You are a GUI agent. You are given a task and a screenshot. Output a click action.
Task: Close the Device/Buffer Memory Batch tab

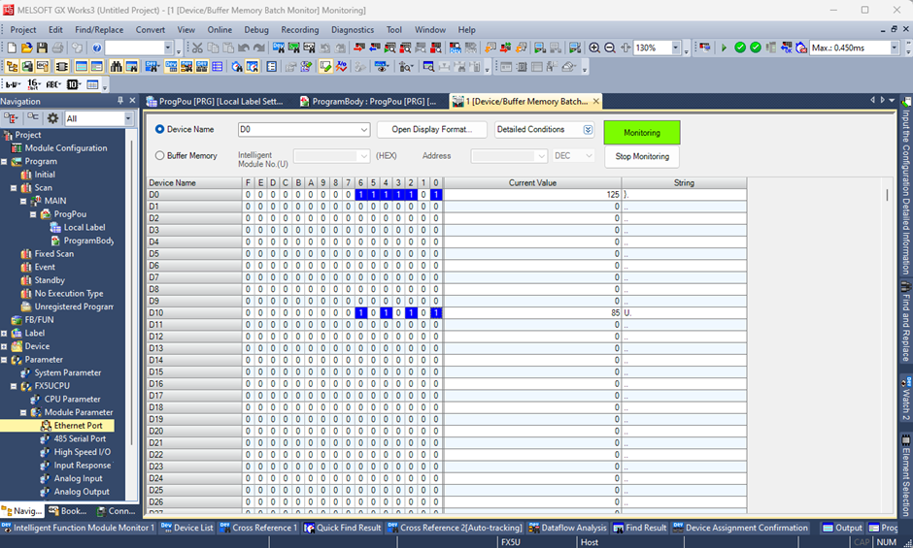click(595, 101)
